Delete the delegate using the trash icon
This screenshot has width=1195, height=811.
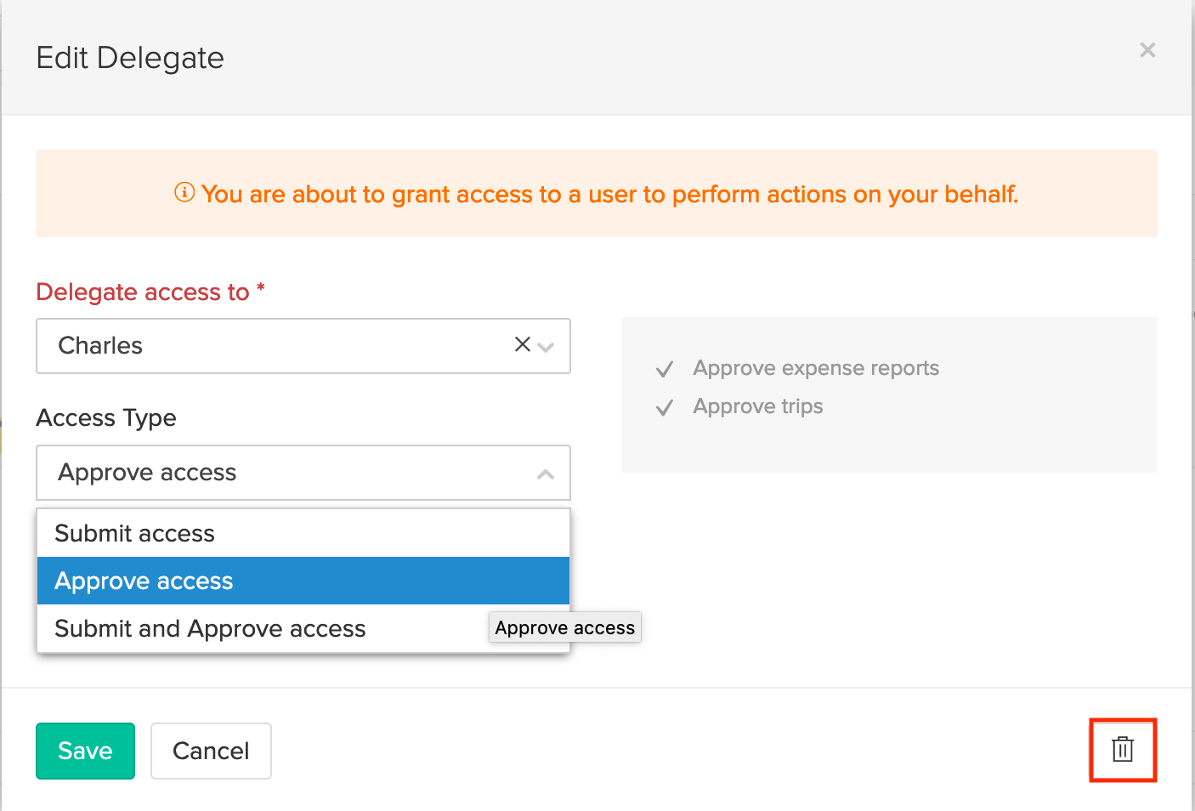coord(1122,750)
